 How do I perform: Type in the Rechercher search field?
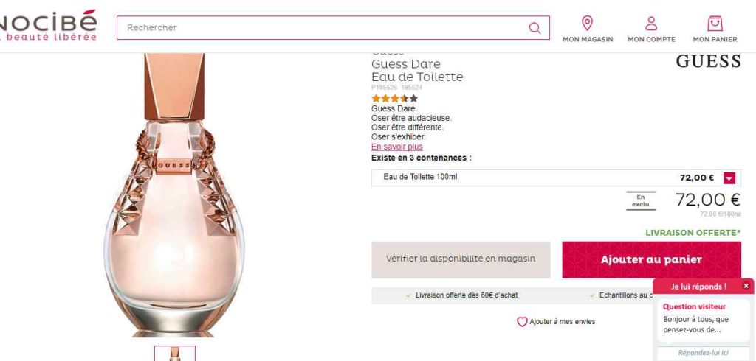click(325, 28)
